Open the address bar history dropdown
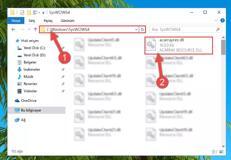This screenshot has height=160, width=231. tap(136, 30)
